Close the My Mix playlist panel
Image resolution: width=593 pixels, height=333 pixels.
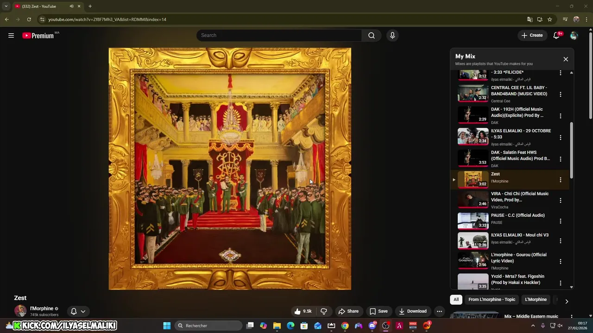pyautogui.click(x=566, y=59)
